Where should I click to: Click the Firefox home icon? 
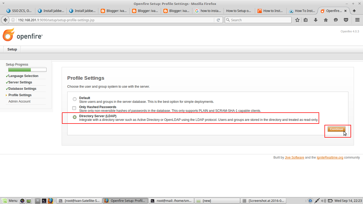pos(326,20)
